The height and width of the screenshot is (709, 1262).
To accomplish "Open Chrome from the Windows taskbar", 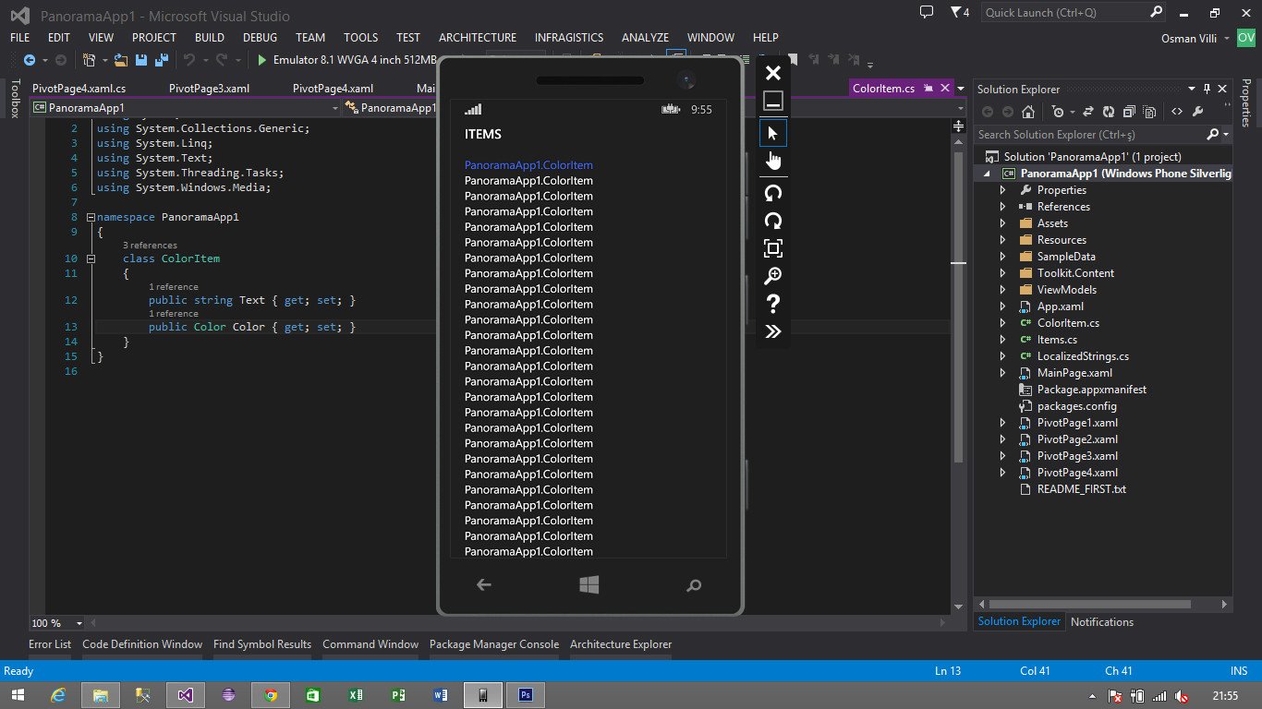I will [270, 694].
